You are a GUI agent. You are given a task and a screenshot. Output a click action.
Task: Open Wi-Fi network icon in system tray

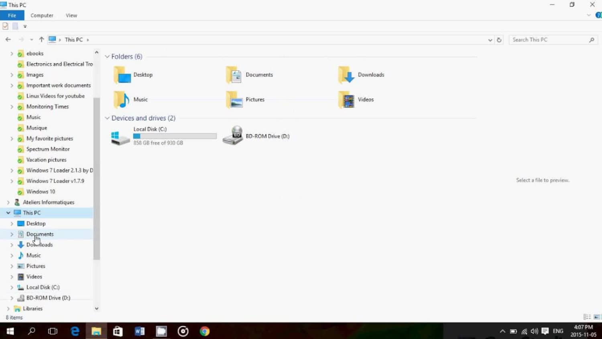[x=524, y=331]
